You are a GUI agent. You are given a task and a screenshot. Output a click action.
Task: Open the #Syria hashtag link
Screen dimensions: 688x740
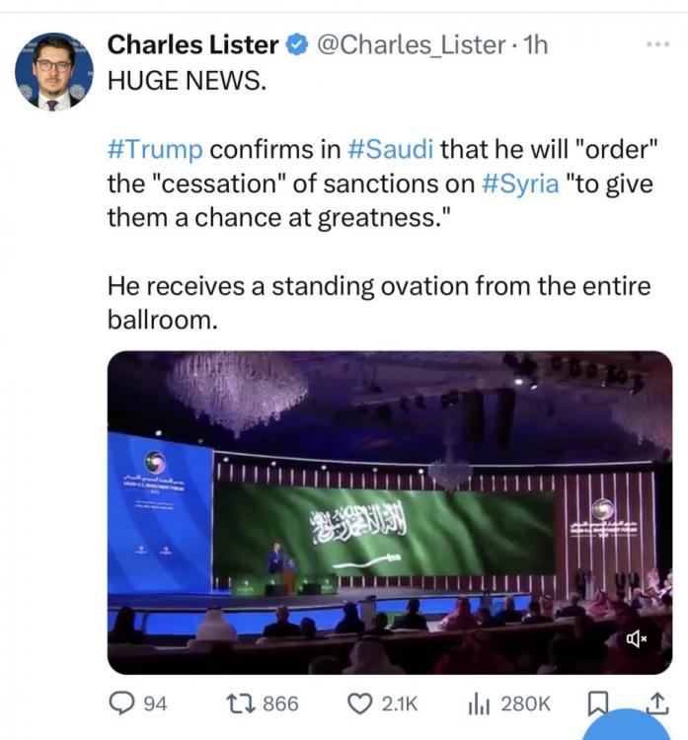pos(519,184)
